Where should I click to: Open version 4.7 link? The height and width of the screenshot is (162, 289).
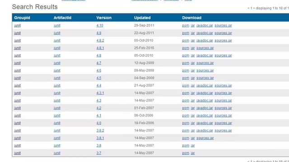click(99, 63)
